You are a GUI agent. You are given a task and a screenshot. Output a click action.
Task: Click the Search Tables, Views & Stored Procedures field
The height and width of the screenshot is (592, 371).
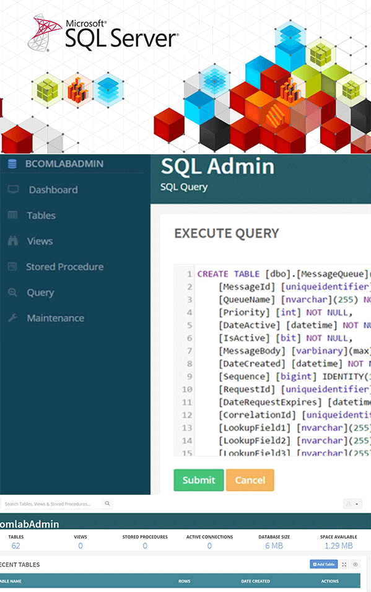pyautogui.click(x=51, y=503)
